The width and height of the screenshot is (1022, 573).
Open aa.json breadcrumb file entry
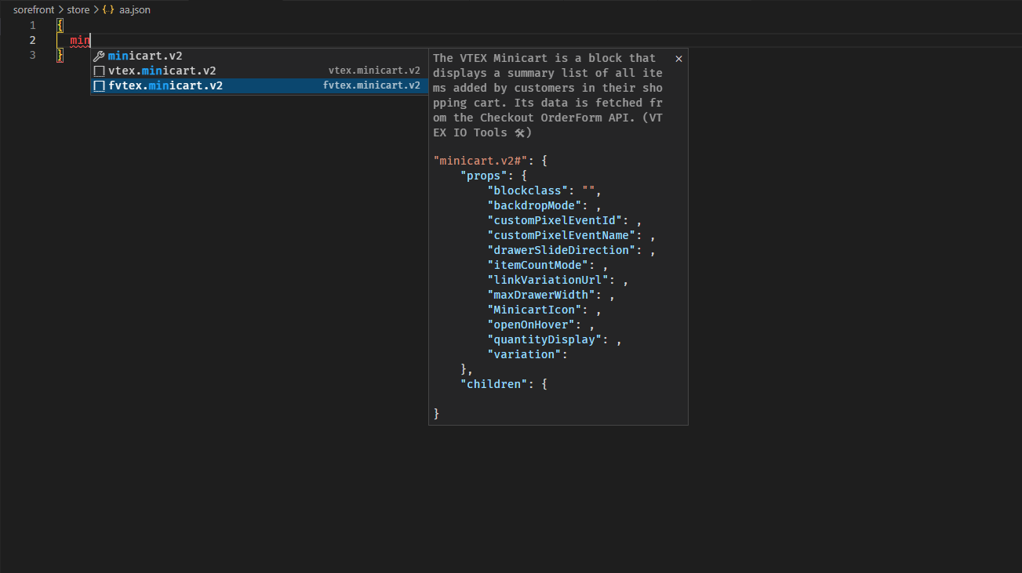[x=135, y=9]
